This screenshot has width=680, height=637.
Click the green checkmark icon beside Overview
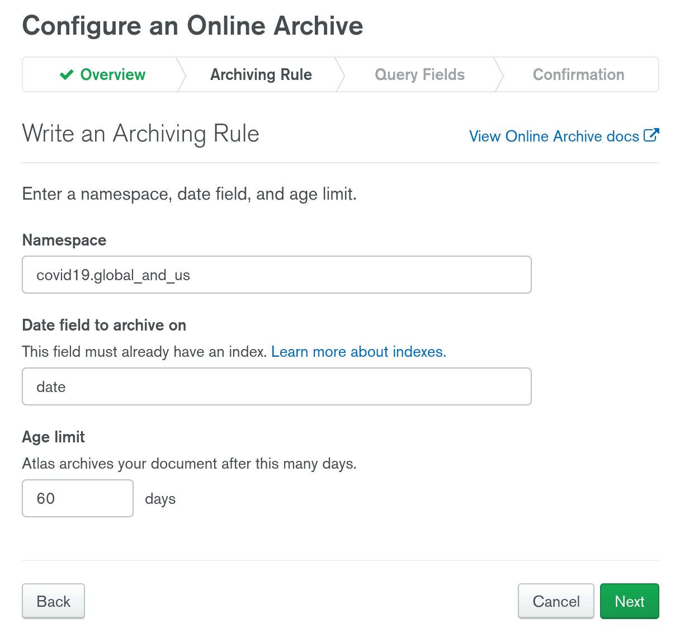coord(67,74)
